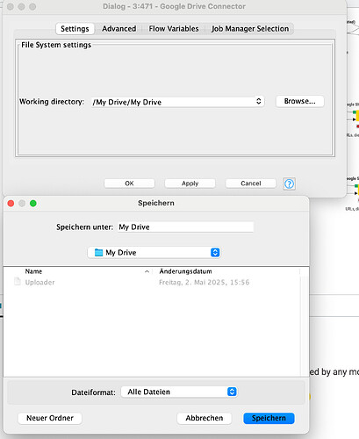Select the Settings tab
The width and height of the screenshot is (359, 439).
75,29
